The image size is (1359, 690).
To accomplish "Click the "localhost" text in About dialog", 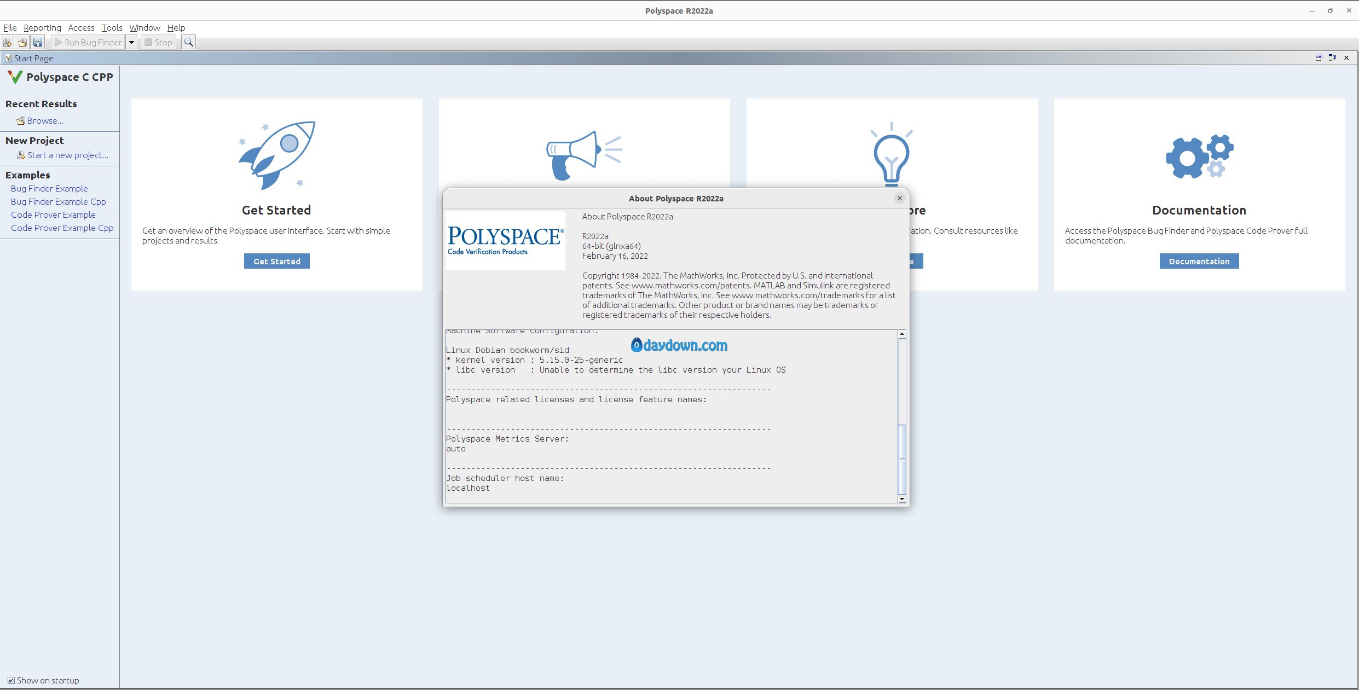I will point(468,488).
